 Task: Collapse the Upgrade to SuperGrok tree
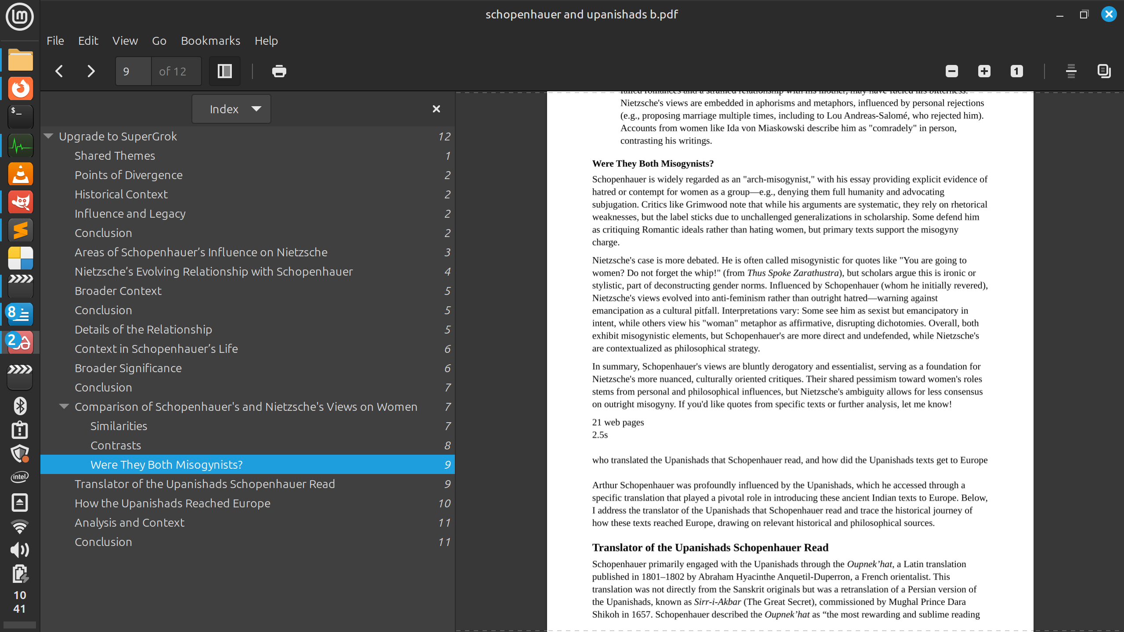[49, 136]
